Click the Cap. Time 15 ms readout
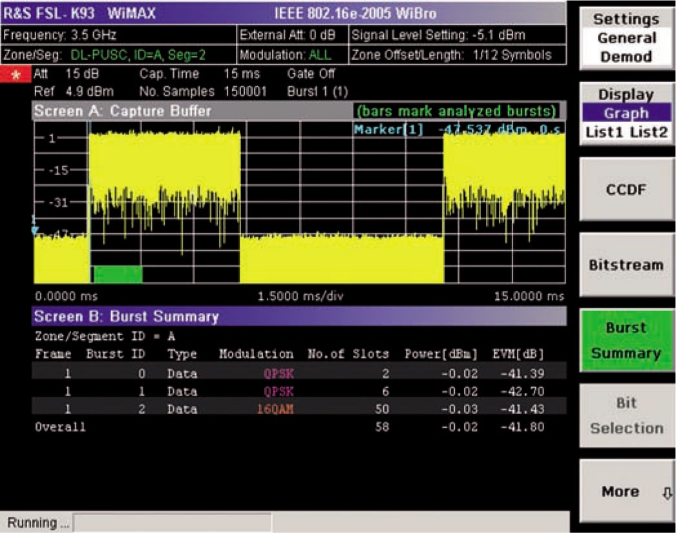 click(x=200, y=74)
